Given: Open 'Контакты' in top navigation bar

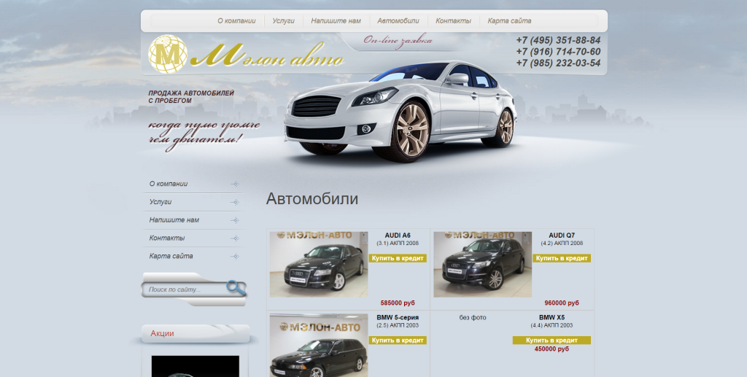Looking at the screenshot, I should coord(453,21).
